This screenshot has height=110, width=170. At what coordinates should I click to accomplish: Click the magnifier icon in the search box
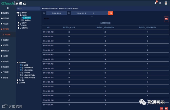[x=18, y=8]
